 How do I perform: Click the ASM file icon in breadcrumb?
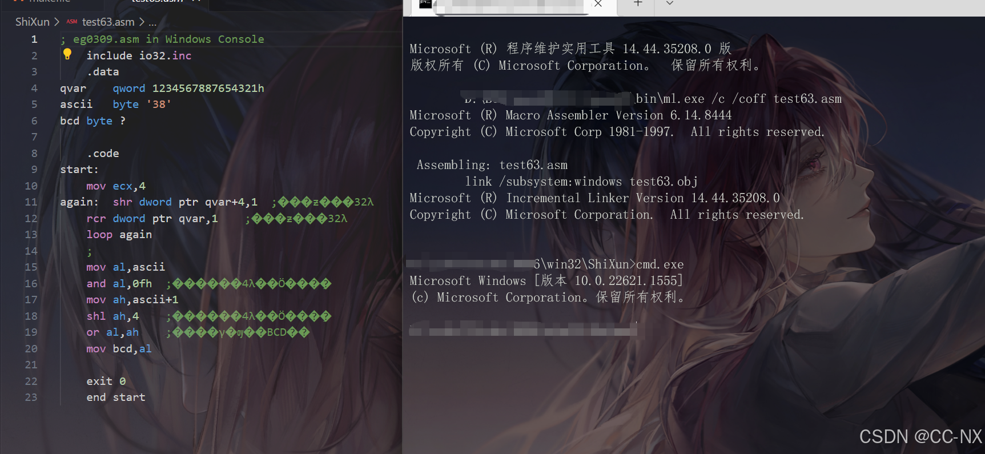72,22
